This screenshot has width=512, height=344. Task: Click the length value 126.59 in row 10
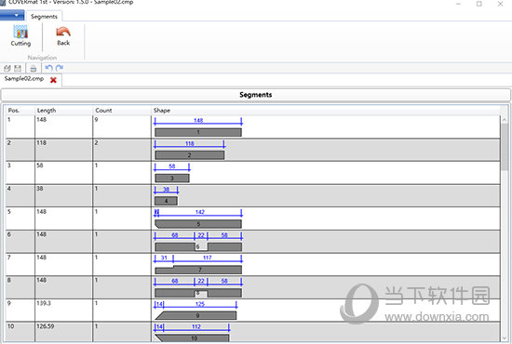click(46, 326)
